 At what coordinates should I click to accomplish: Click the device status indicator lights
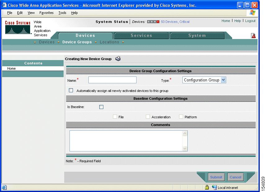click(x=153, y=22)
